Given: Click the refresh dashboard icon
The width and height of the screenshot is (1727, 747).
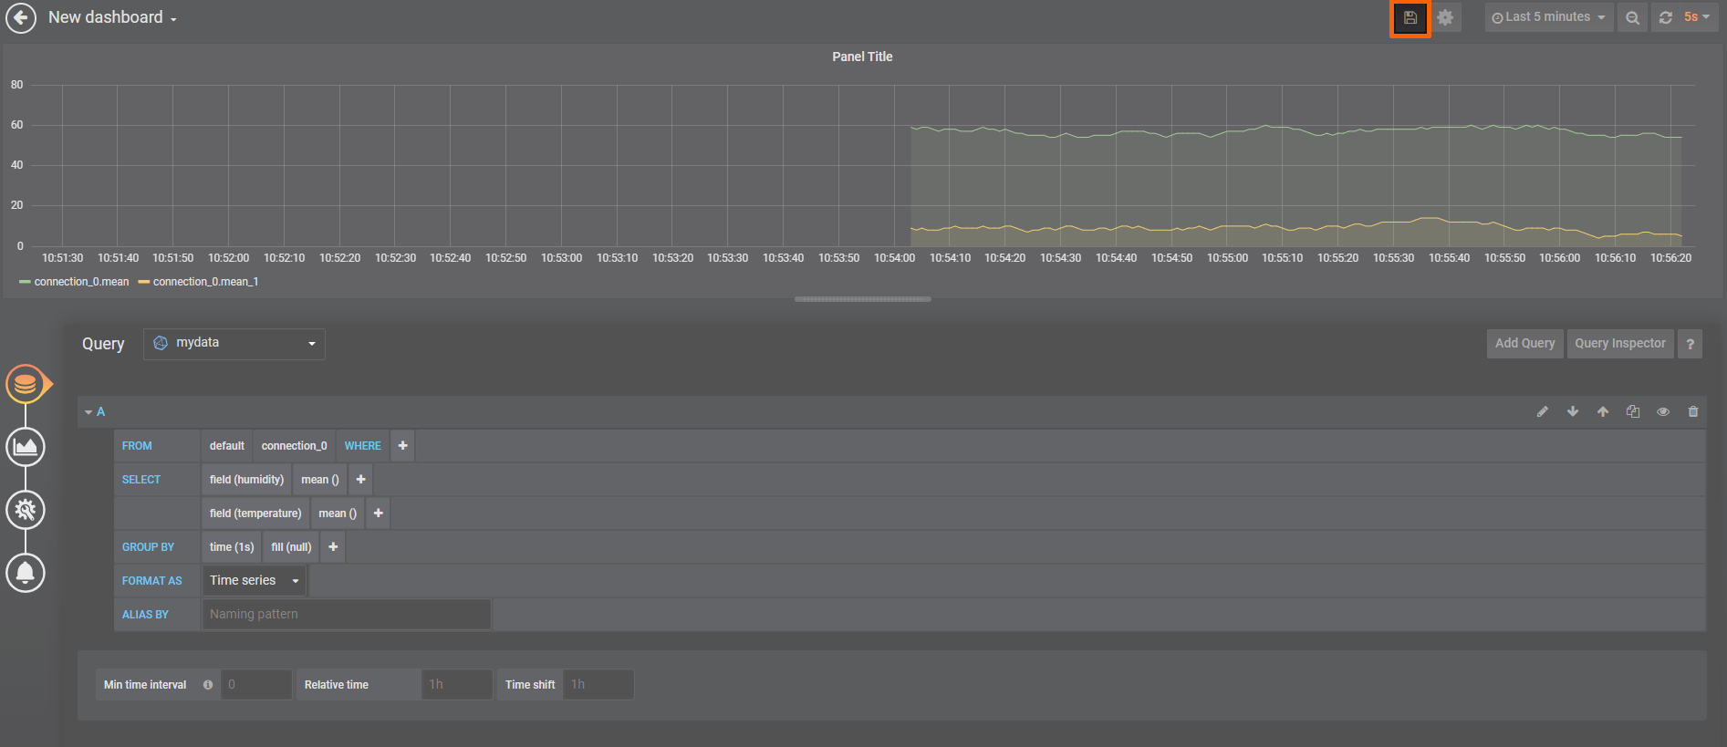Looking at the screenshot, I should (x=1666, y=18).
